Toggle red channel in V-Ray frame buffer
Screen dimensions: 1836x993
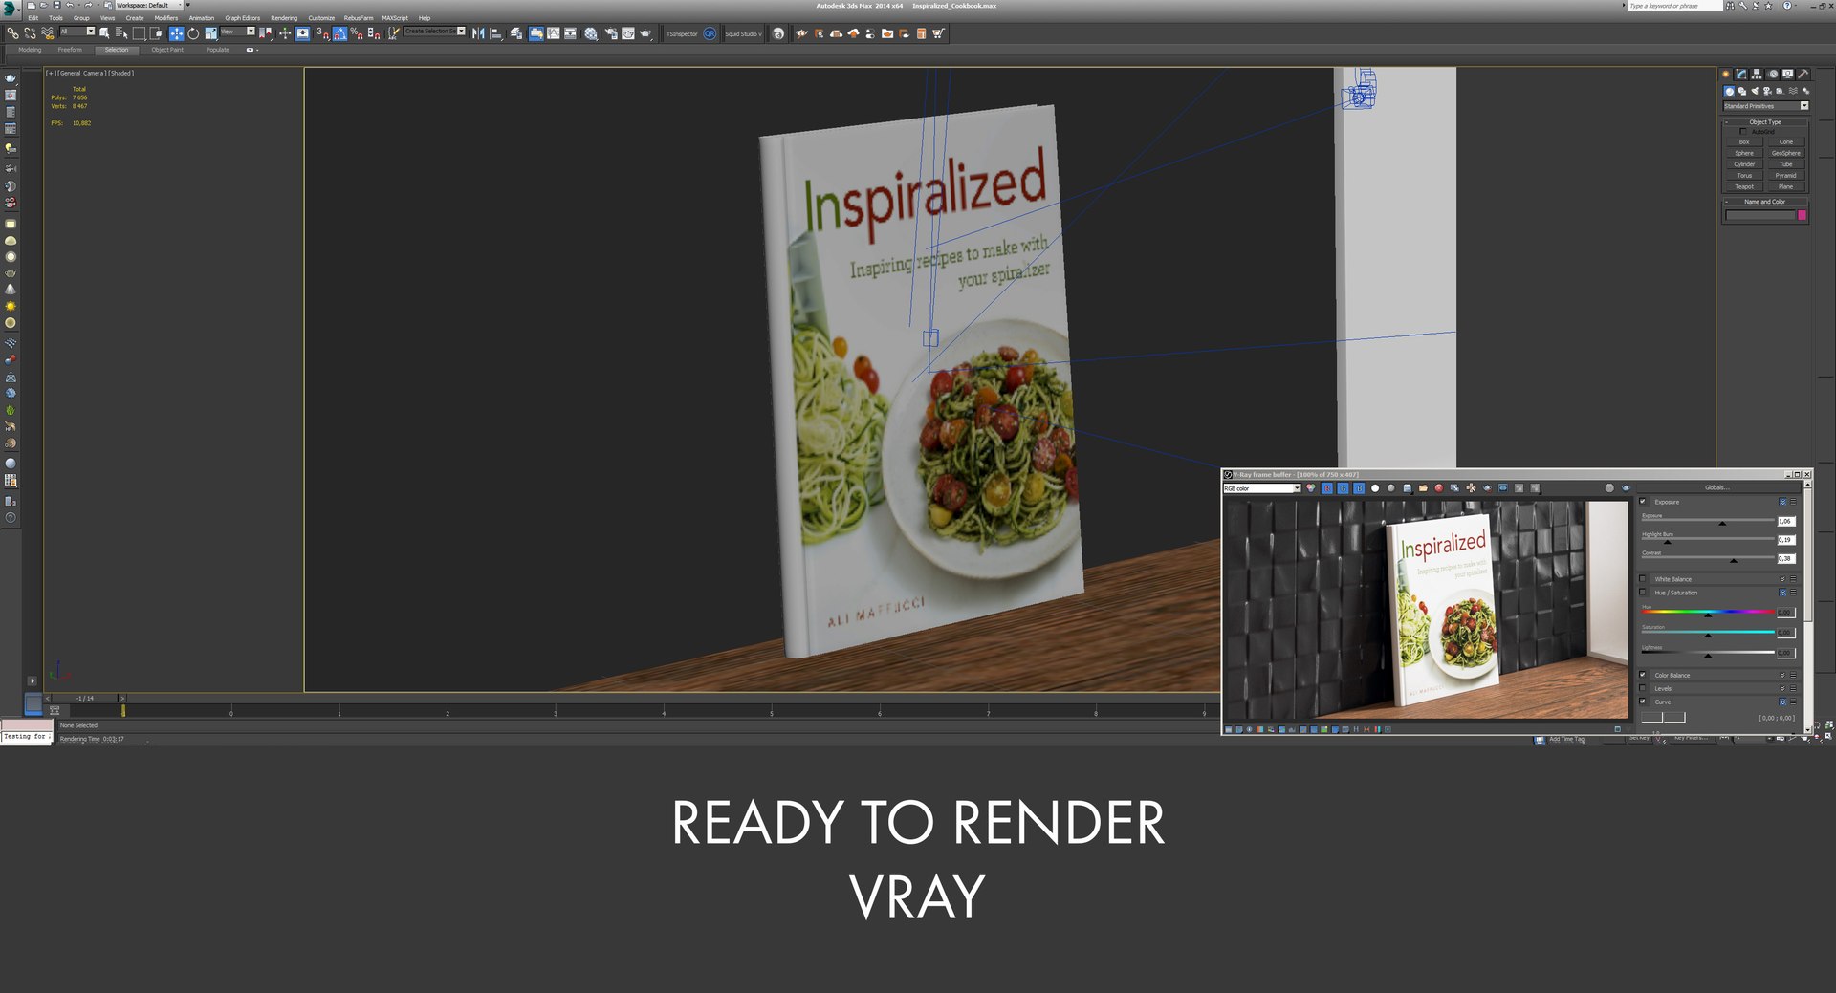tap(1327, 488)
